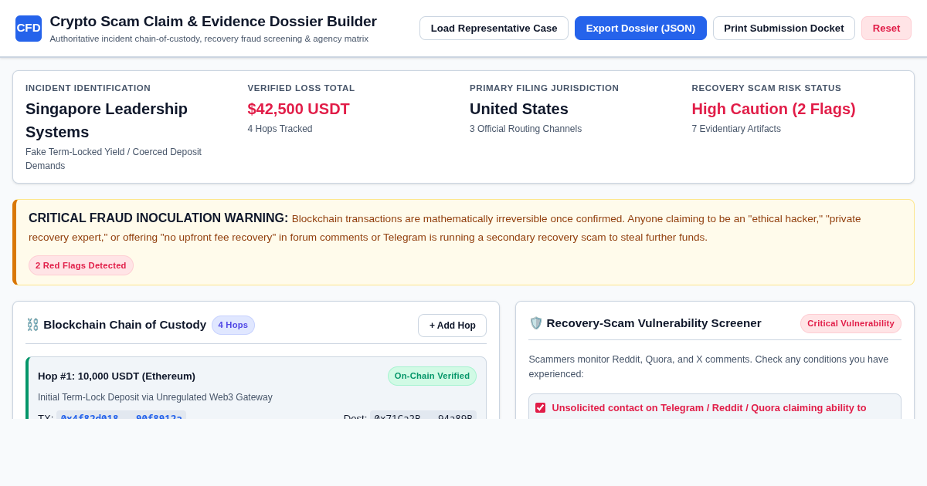Click the Authoritative incident chain-of-custody subtitle
Image resolution: width=927 pixels, height=486 pixels.
pyautogui.click(x=209, y=39)
